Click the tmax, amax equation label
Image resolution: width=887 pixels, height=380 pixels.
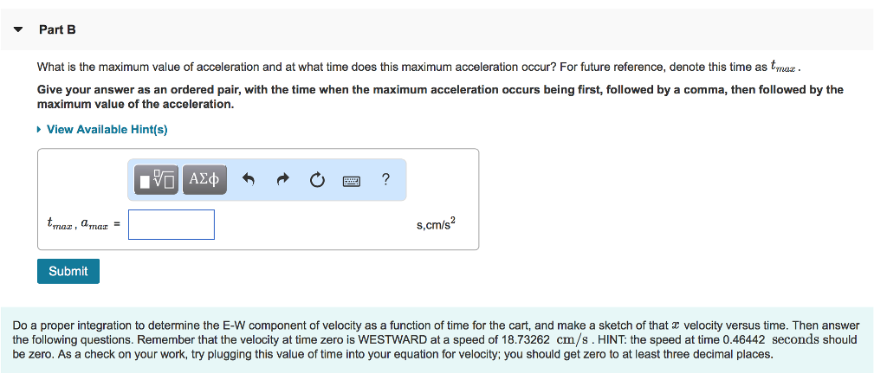(83, 224)
